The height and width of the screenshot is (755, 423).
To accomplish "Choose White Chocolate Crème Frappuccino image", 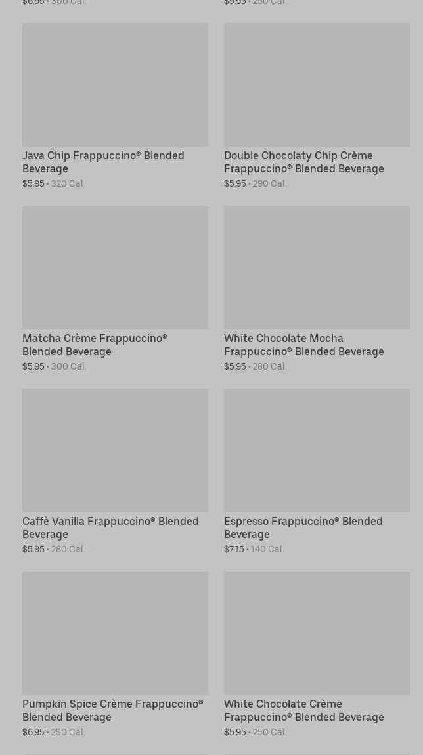I will 317,633.
